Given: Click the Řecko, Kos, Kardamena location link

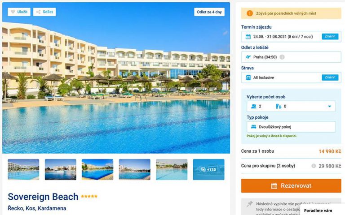Looking at the screenshot, I should tap(37, 208).
